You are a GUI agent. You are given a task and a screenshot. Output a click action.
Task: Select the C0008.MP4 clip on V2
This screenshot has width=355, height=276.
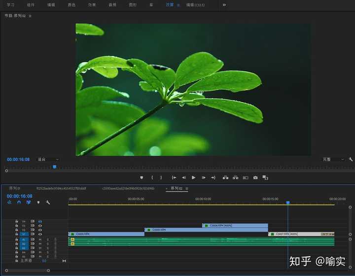tap(206, 230)
